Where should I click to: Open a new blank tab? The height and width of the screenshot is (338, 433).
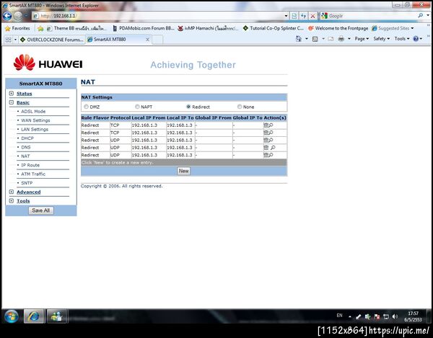[x=157, y=40]
